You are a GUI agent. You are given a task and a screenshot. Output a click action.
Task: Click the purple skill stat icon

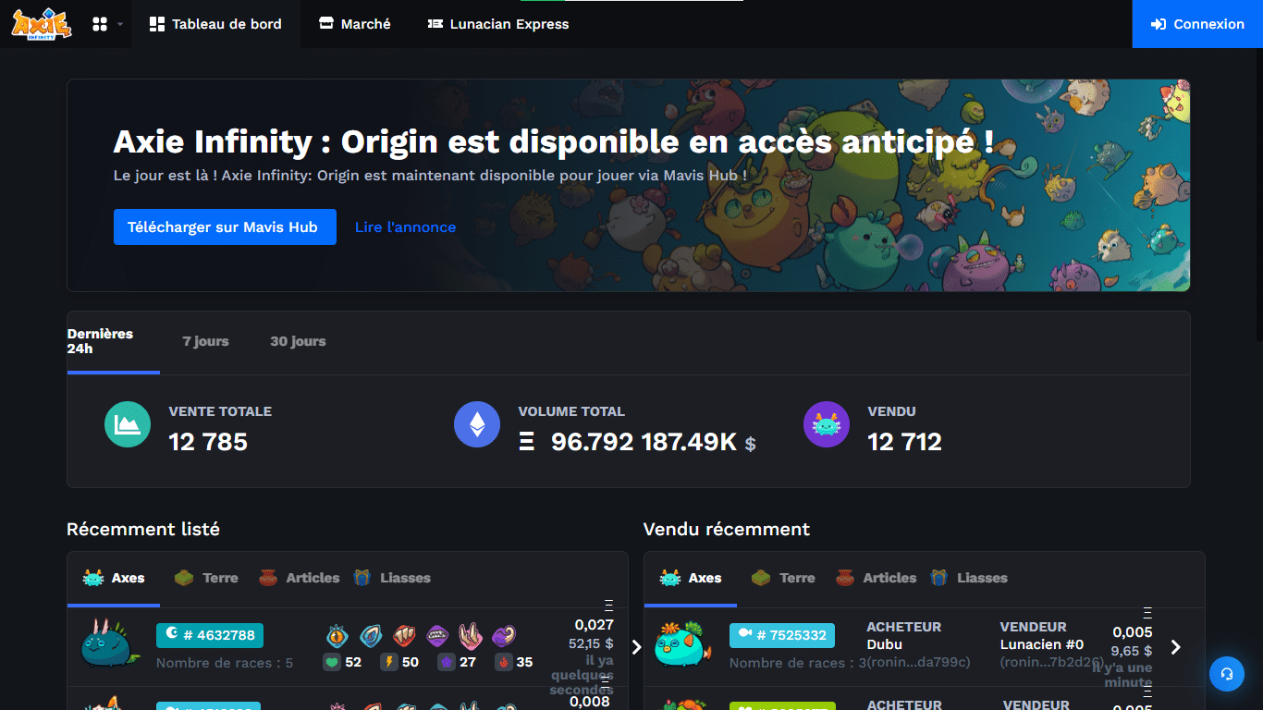click(447, 662)
